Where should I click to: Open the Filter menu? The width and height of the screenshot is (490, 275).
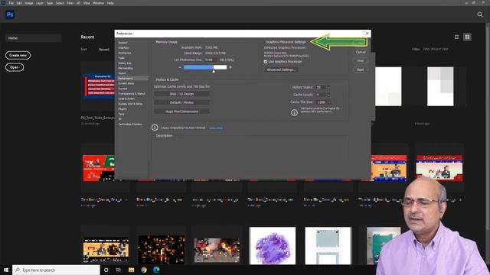pyautogui.click(x=70, y=3)
